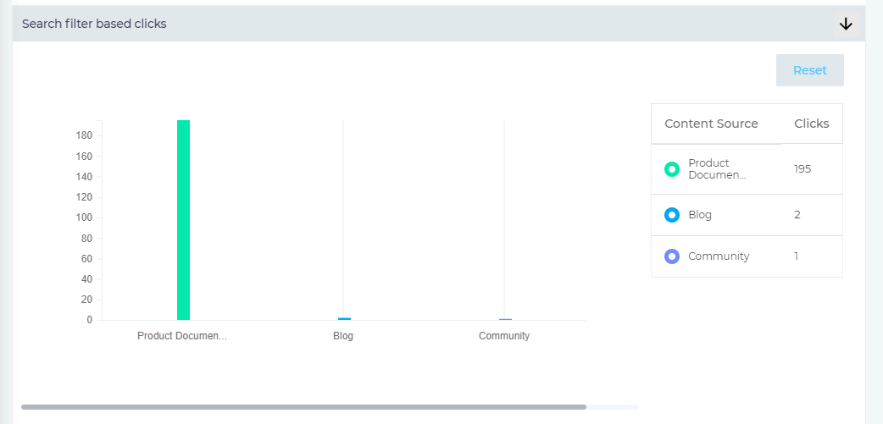The image size is (883, 424).
Task: Click the Community row label in table
Action: coord(719,256)
